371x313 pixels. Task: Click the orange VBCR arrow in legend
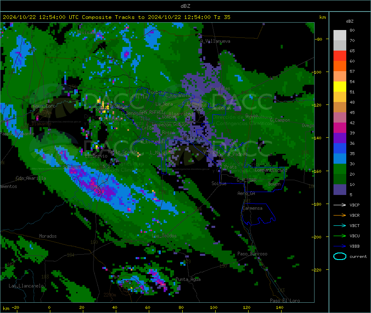(x=340, y=215)
